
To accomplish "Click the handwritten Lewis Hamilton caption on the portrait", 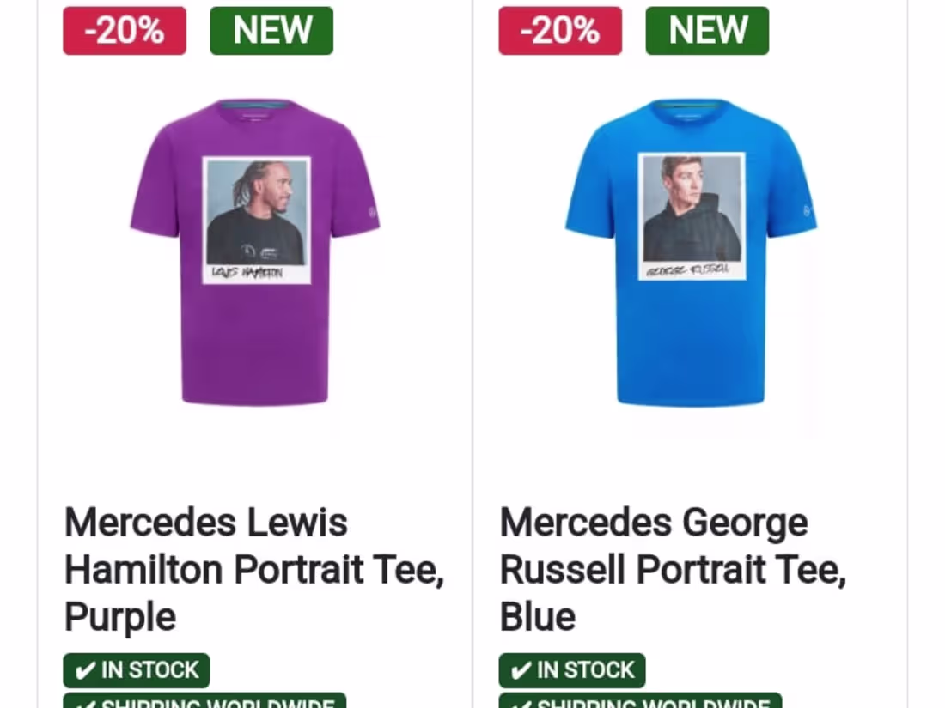I will (x=247, y=273).
